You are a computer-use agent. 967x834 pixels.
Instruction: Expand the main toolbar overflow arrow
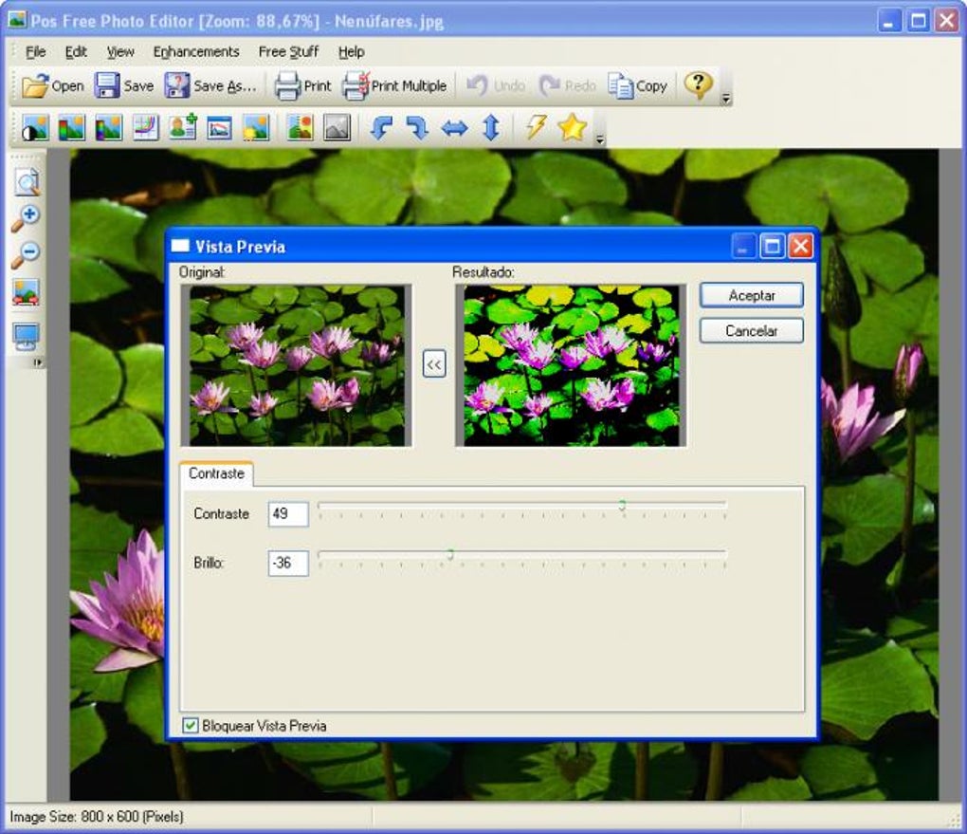pos(726,99)
